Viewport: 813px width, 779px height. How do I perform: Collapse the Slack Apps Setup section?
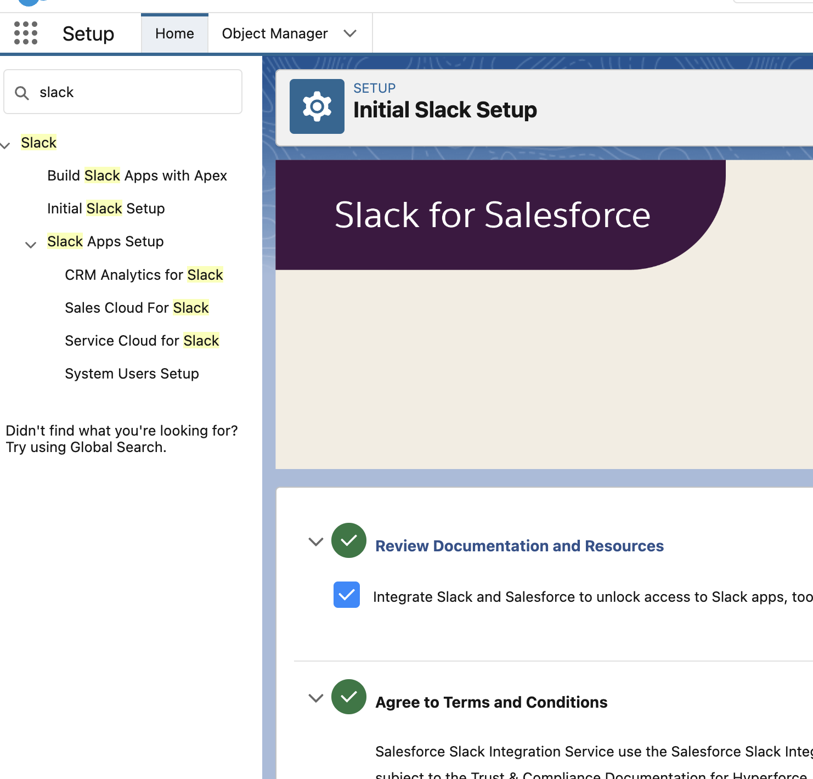coord(31,245)
